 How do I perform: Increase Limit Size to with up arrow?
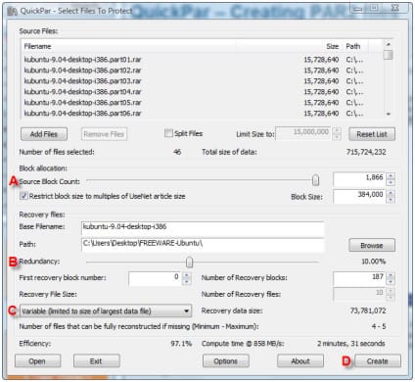click(x=337, y=130)
